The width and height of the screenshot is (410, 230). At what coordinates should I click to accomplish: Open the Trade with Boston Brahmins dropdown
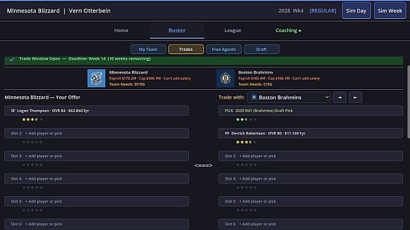click(288, 97)
